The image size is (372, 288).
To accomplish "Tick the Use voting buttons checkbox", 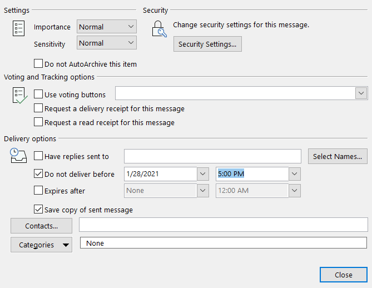I will pyautogui.click(x=38, y=95).
